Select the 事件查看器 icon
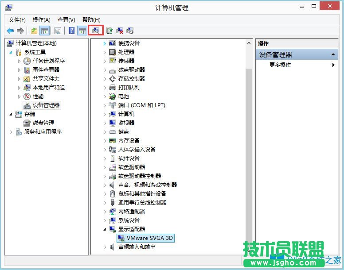 tap(27, 70)
